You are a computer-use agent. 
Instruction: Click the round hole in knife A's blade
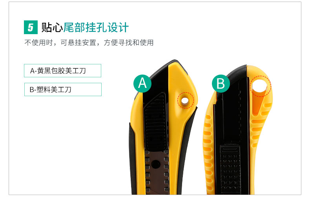(x=156, y=164)
